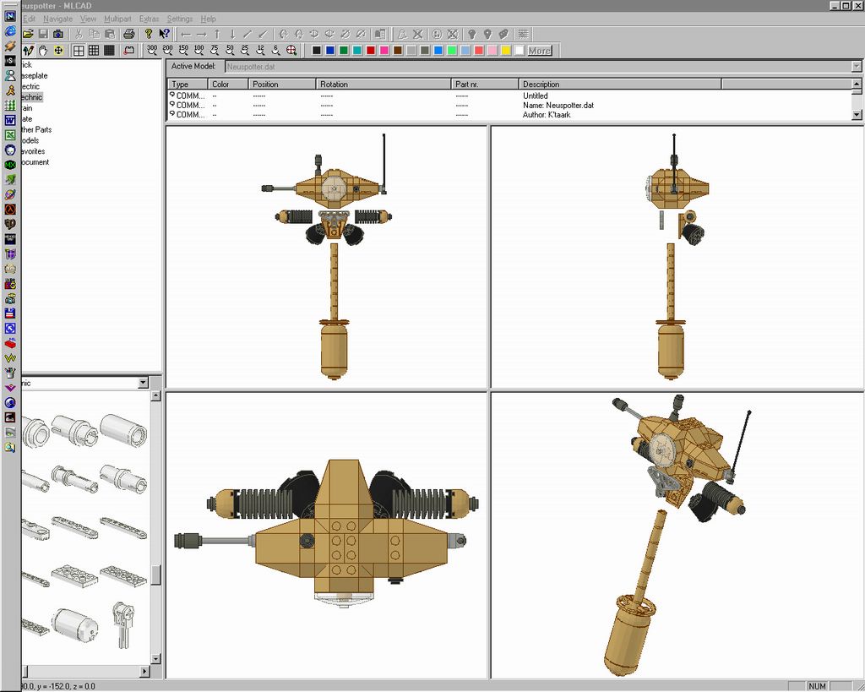Open the View menu
The image size is (865, 692).
tap(88, 19)
